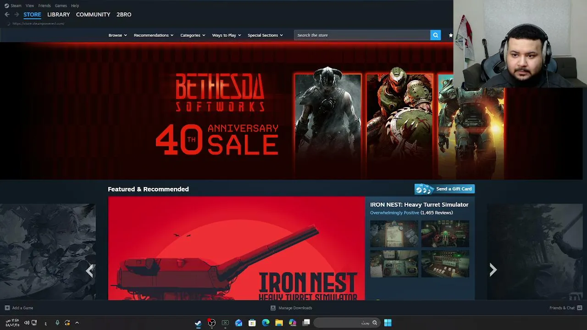Open the Windows Start menu
Image resolution: width=587 pixels, height=330 pixels.
point(388,323)
